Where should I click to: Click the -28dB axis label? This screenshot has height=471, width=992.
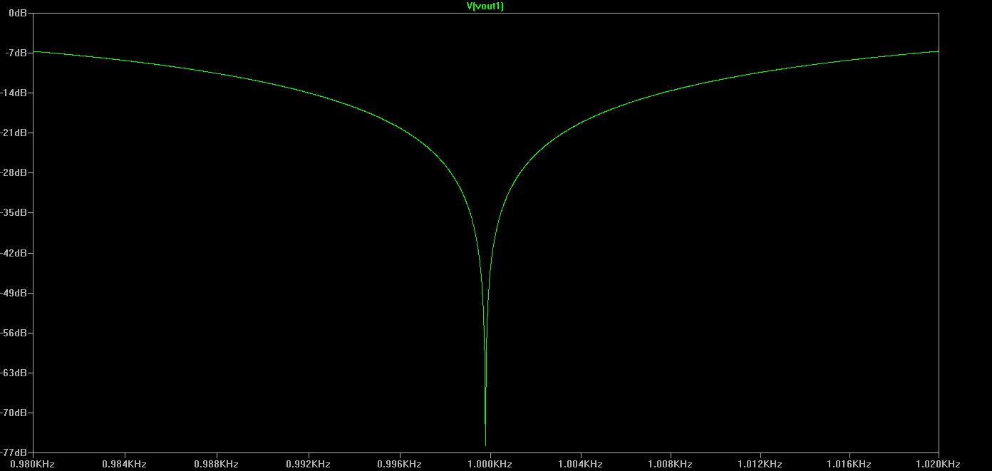tap(14, 172)
